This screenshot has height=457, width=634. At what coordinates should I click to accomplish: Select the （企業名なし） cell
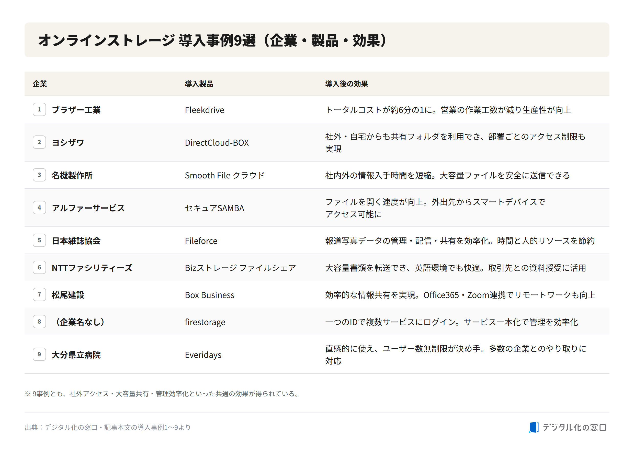pos(80,322)
